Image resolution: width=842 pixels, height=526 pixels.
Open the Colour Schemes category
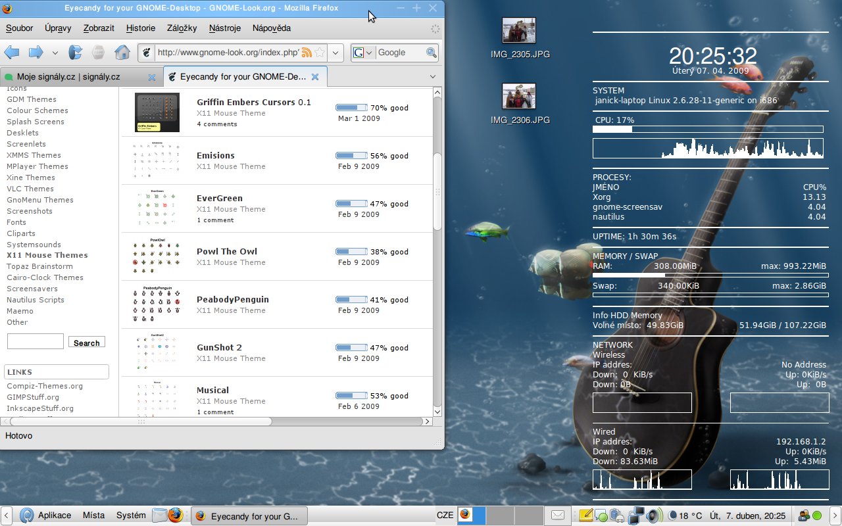(x=37, y=110)
